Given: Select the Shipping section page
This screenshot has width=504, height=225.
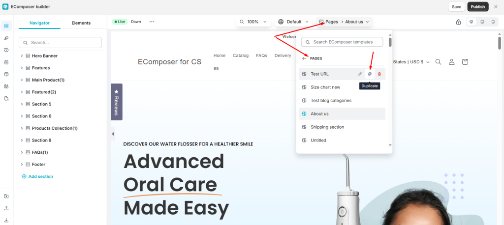Looking at the screenshot, I should click(x=342, y=127).
